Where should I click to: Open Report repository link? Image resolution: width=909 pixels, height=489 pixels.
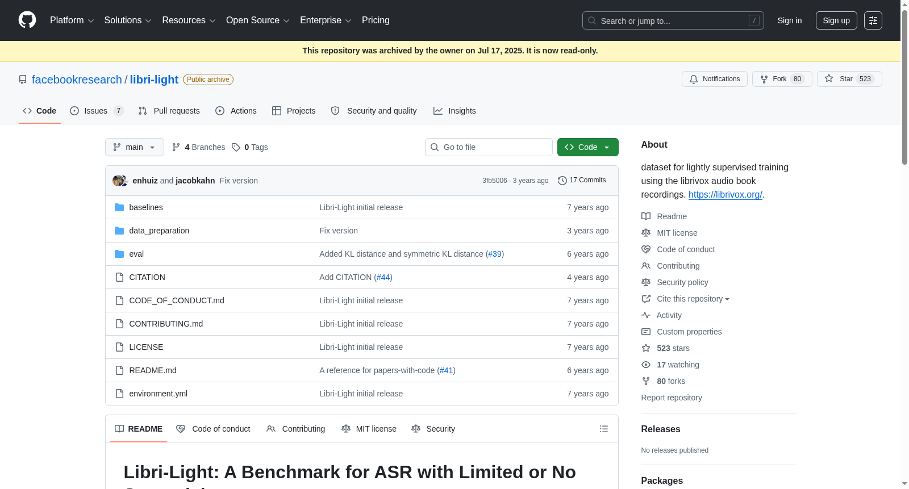tap(672, 398)
